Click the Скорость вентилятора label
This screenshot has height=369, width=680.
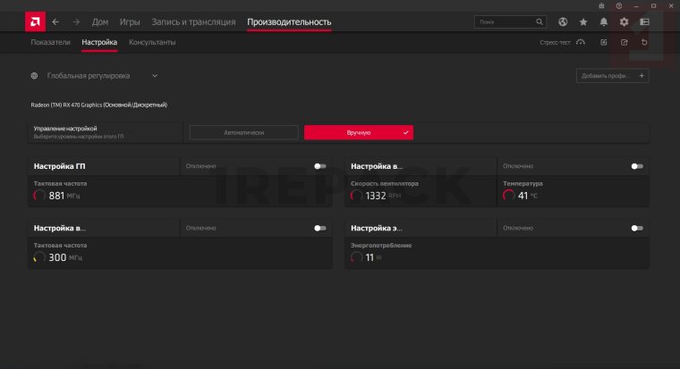click(x=385, y=184)
